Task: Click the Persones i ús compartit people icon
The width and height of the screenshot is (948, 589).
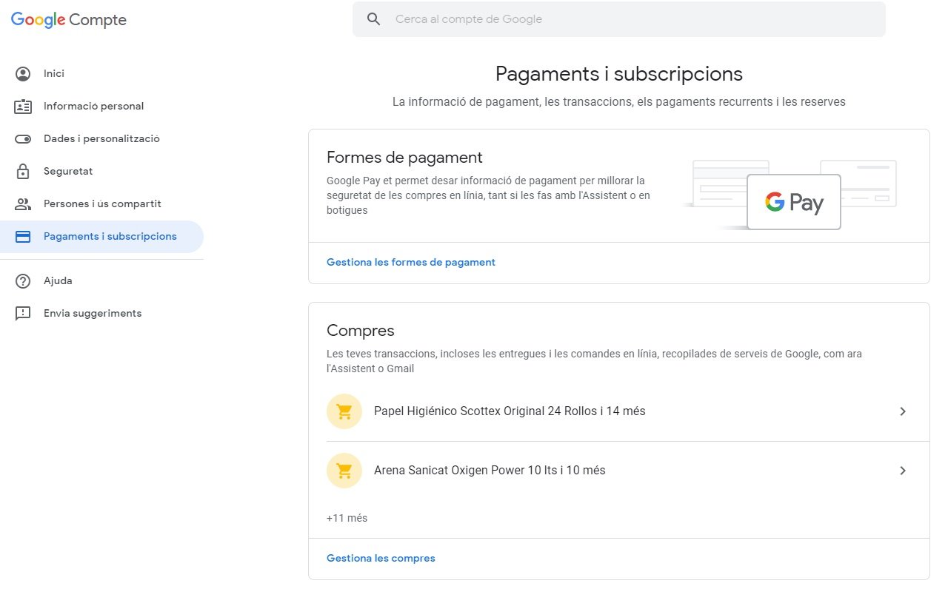Action: (22, 203)
